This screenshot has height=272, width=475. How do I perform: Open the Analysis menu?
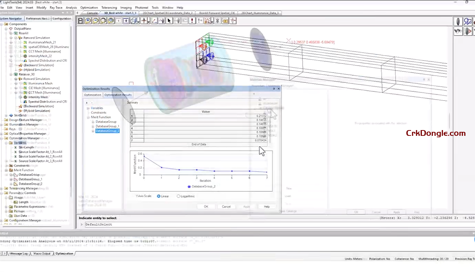pyautogui.click(x=71, y=7)
